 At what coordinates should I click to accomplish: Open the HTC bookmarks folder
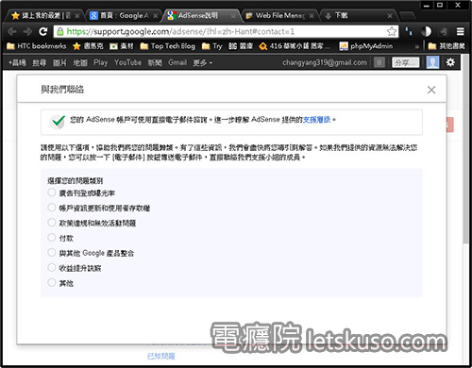[37, 46]
